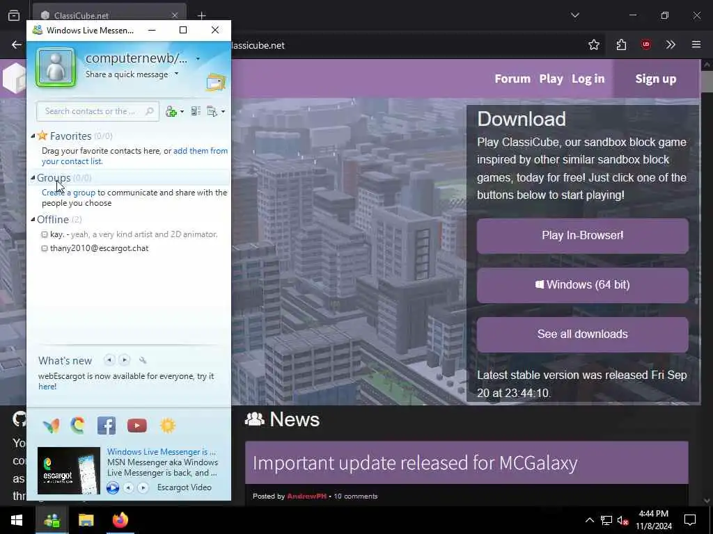Play the Escargot Video

(113, 487)
